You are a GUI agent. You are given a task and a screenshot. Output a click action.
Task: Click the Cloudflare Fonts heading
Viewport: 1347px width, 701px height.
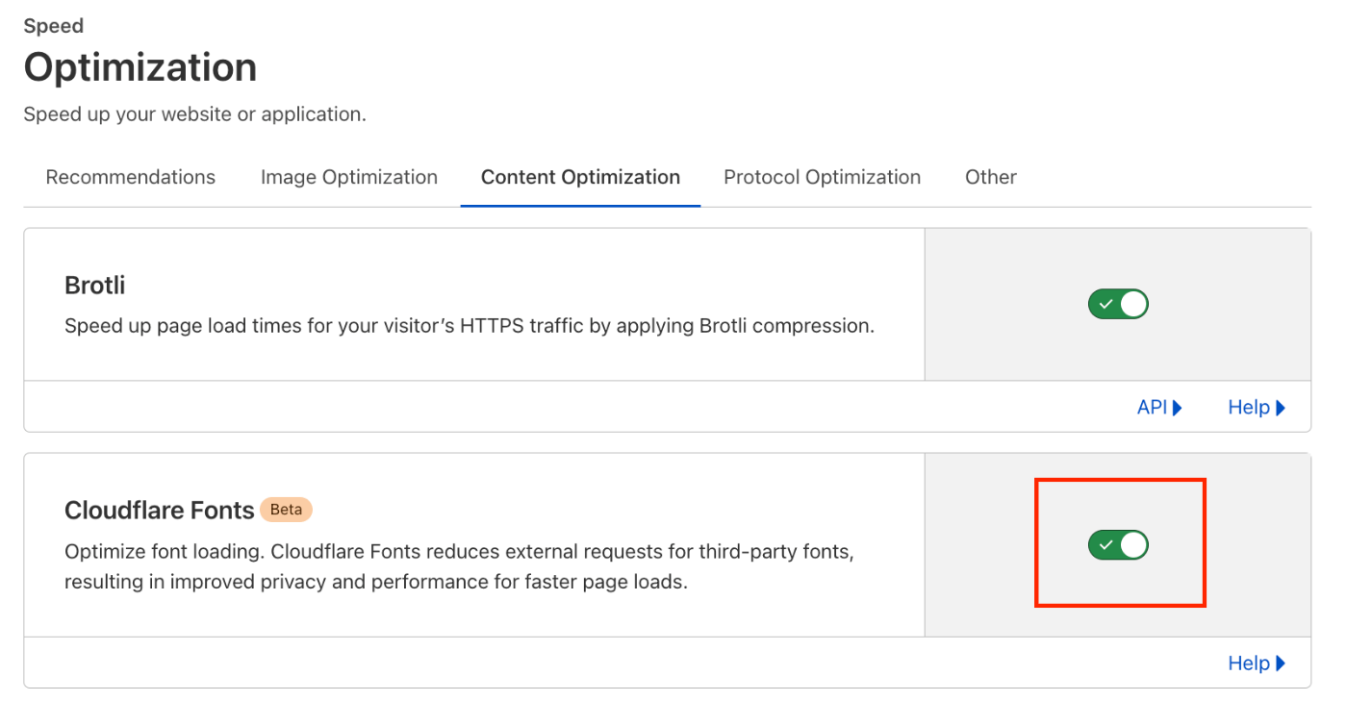click(159, 510)
